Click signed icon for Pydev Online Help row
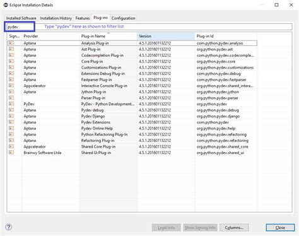Viewport: 299px width, 236px height. [x=11, y=128]
